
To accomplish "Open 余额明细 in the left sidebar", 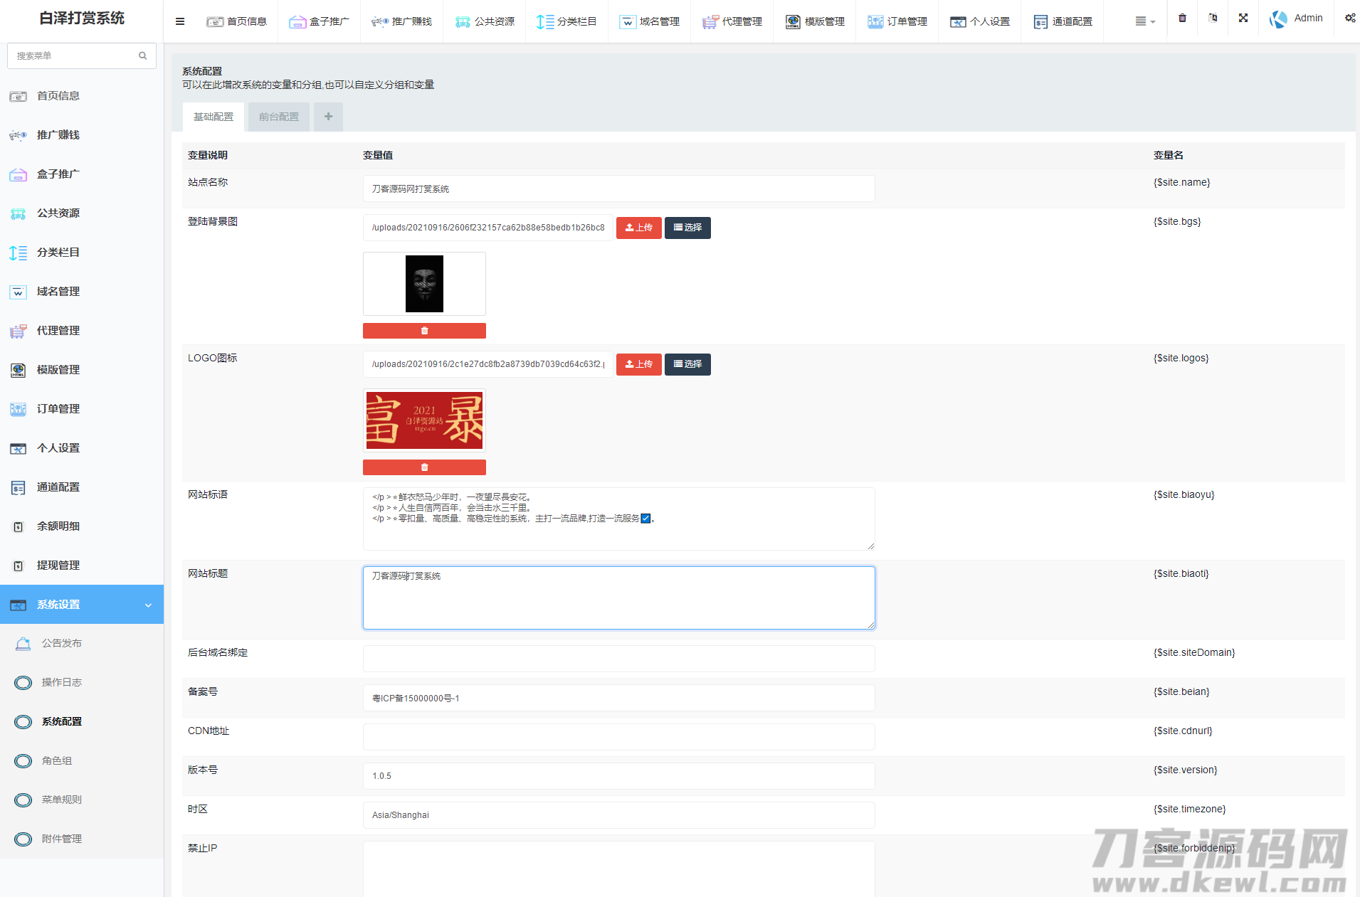I will pos(58,526).
